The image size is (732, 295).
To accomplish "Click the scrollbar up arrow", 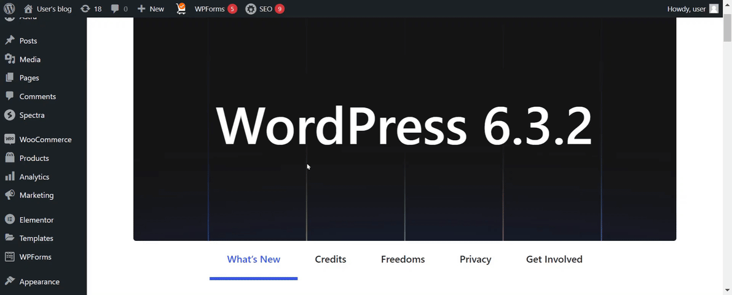I will click(727, 5).
